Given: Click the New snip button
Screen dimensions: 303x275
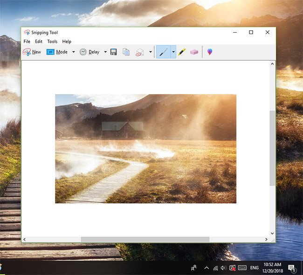Looking at the screenshot, I should [32, 52].
